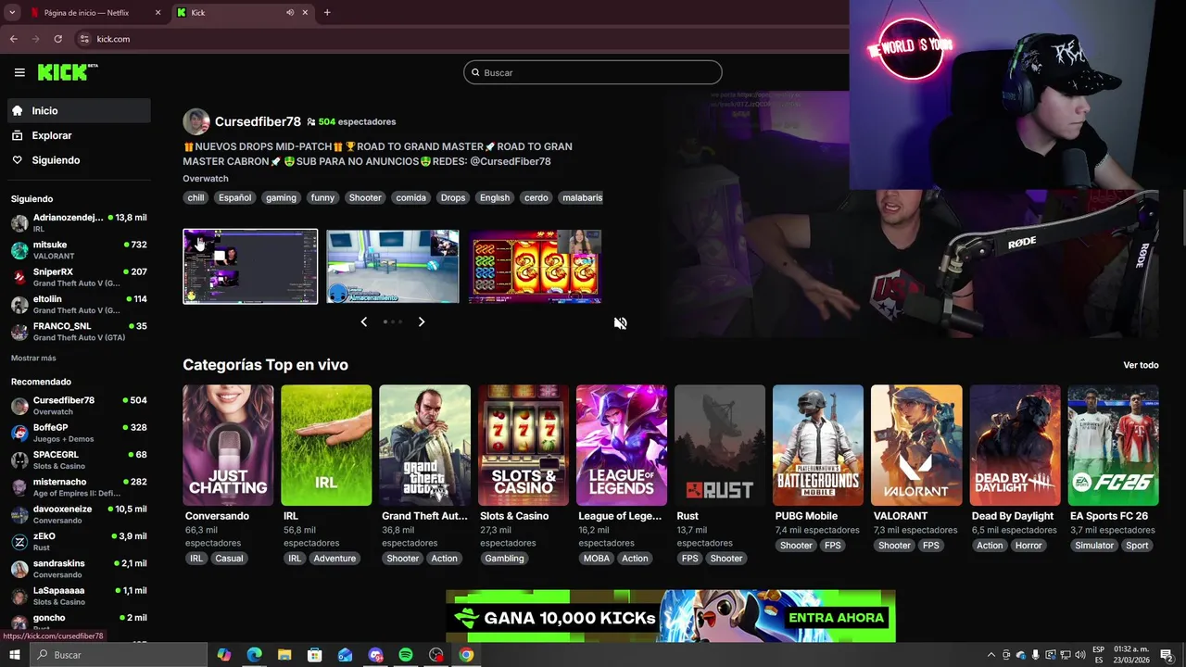Go to previous carousel slide
Viewport: 1186px width, 667px height.
(364, 321)
